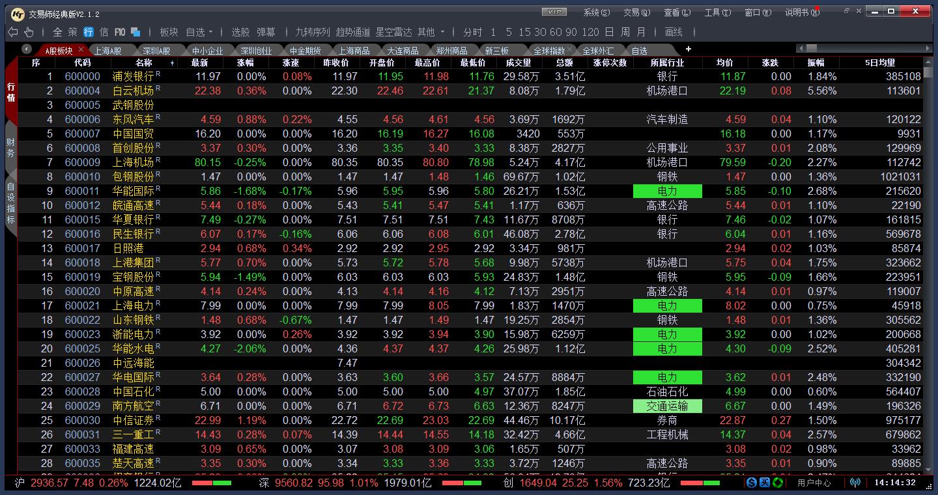Viewport: 938px width, 495px height.
Task: Click the back arrow icon in toolbar
Action: tap(12, 32)
